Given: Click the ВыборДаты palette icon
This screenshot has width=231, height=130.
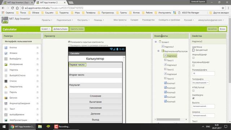Looking at the screenshot, I should [6, 59].
